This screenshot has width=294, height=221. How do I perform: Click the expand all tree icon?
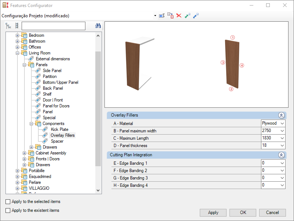pyautogui.click(x=8, y=26)
